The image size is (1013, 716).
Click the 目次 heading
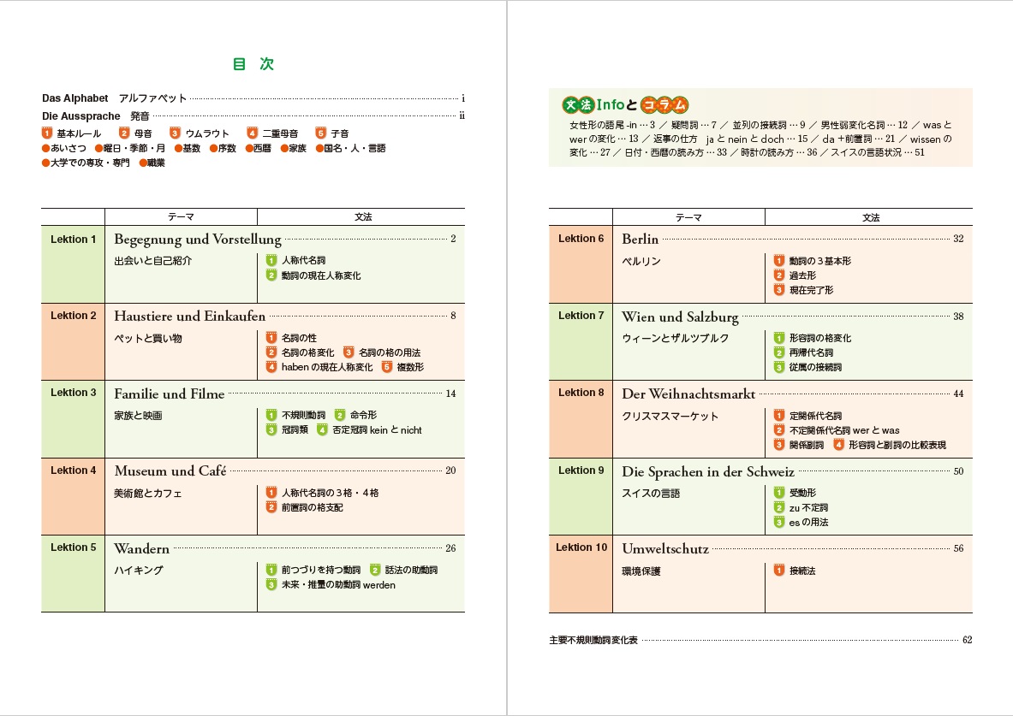tap(253, 64)
